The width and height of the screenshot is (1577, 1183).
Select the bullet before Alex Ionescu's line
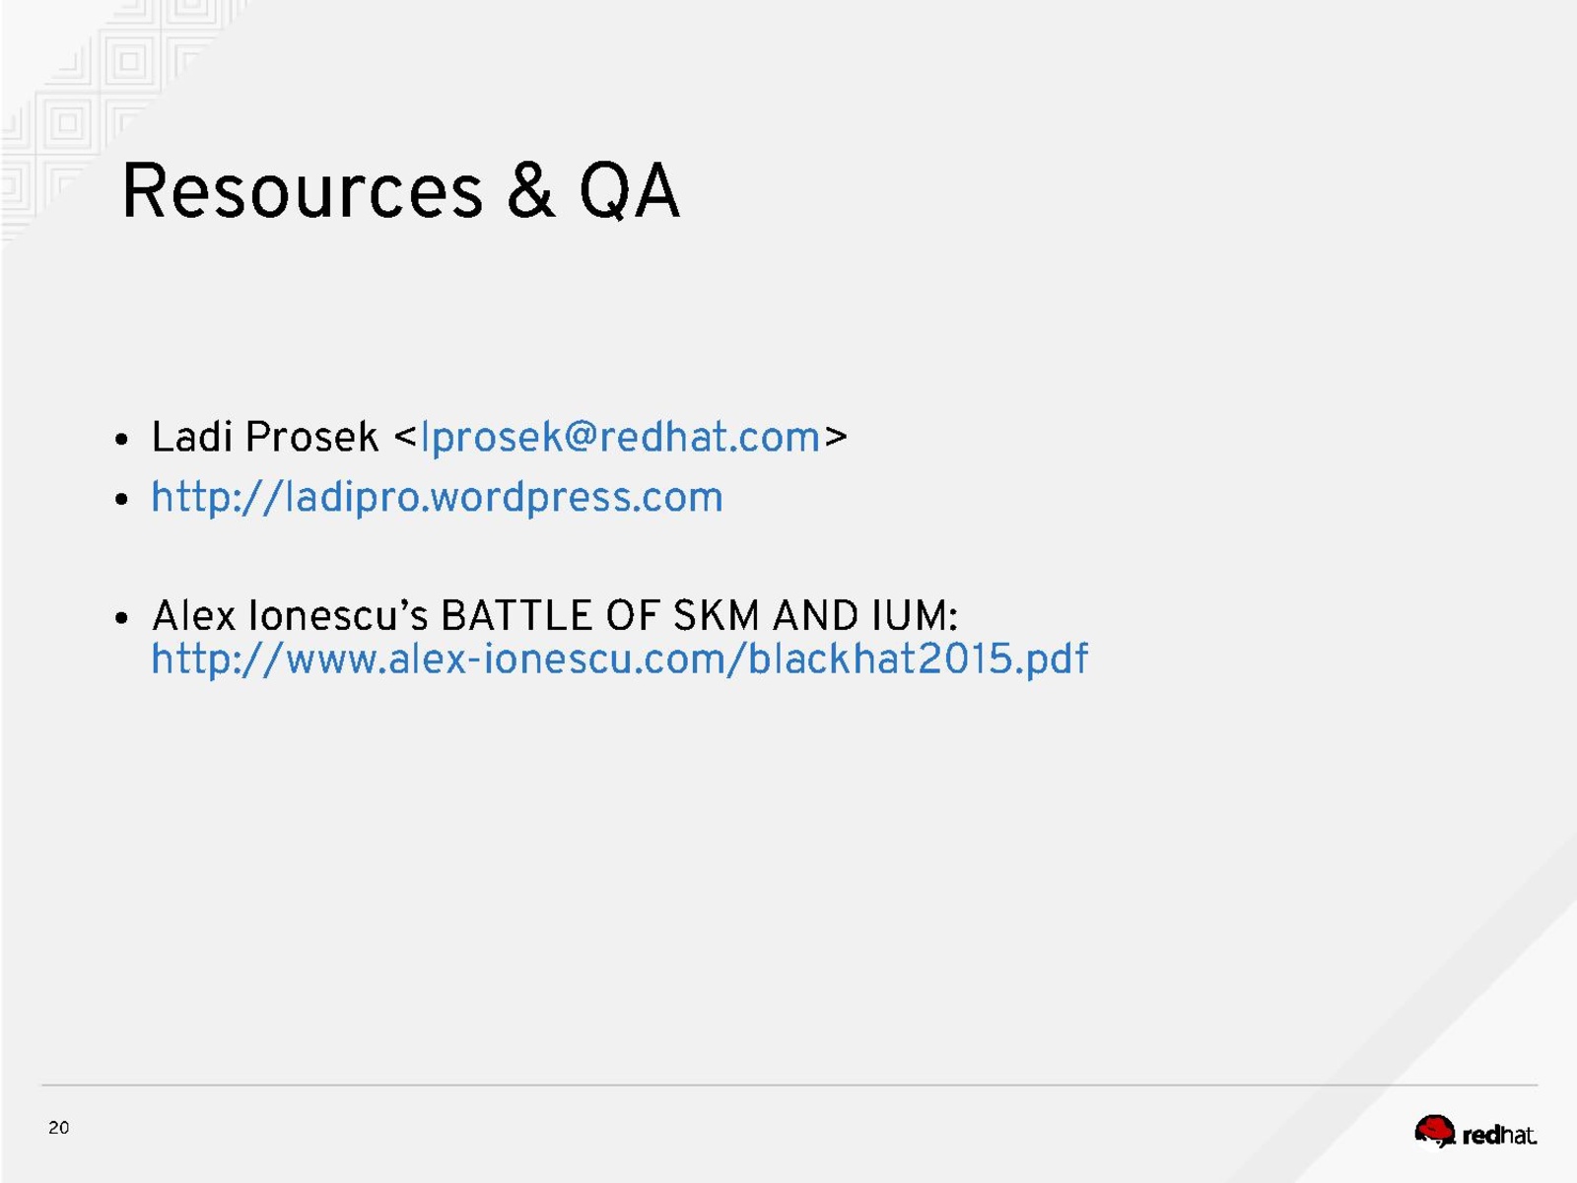point(121,618)
